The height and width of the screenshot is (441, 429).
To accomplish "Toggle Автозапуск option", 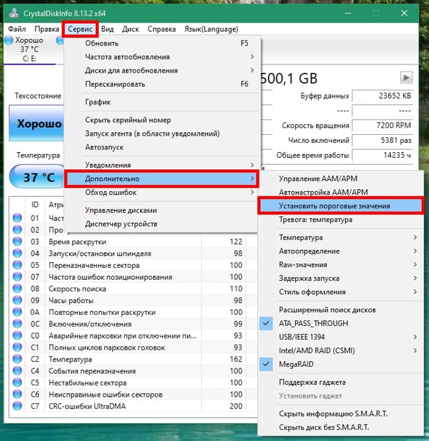I will [x=161, y=147].
